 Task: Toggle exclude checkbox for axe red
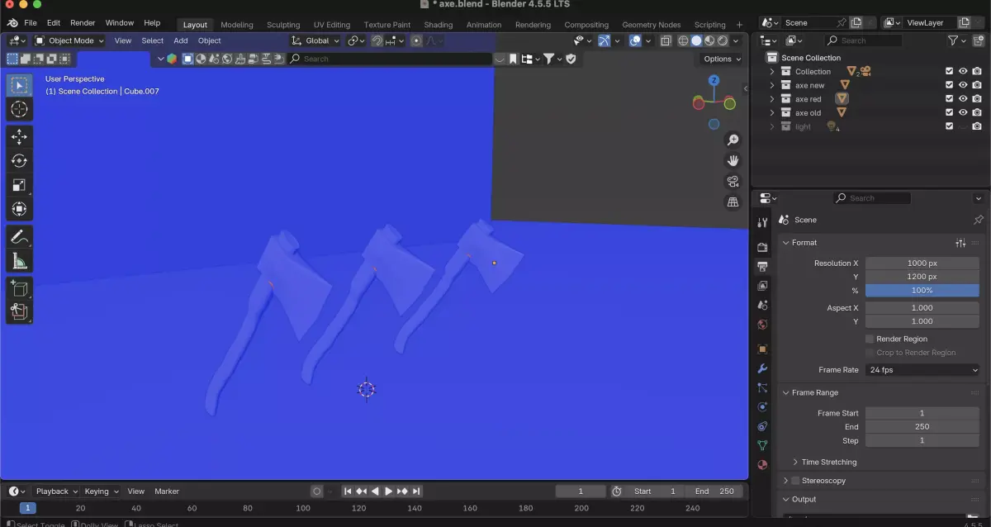[x=949, y=99]
